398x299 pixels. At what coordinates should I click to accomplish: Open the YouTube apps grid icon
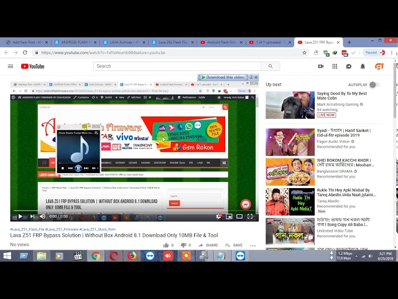[x=335, y=67]
